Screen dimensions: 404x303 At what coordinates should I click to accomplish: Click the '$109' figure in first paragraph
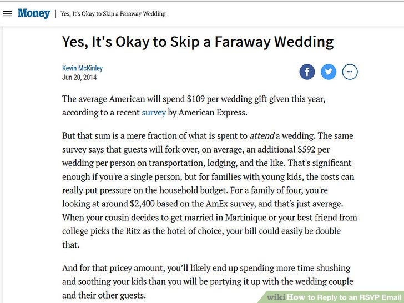[196, 99]
